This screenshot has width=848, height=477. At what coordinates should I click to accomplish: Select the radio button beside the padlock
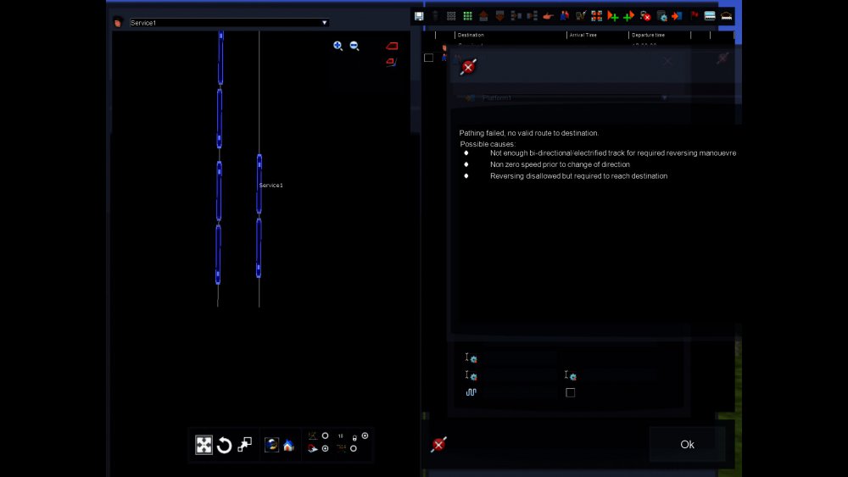[365, 435]
